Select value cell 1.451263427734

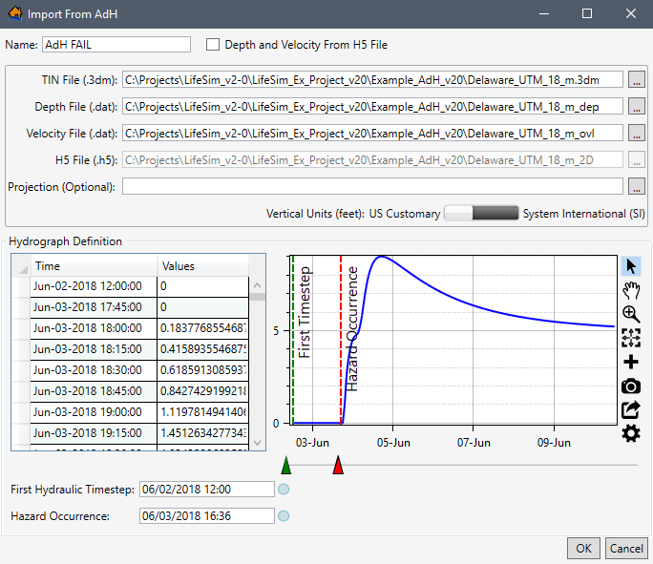[x=202, y=433]
